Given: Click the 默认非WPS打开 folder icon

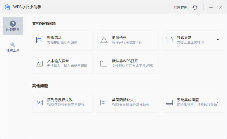Looking at the screenshot, I should tap(104, 64).
